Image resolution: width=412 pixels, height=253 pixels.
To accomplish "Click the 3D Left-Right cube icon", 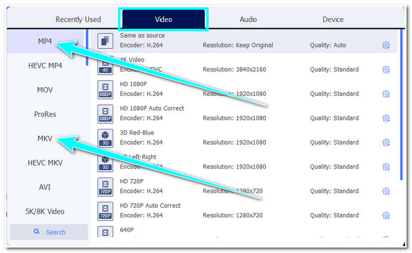I will 105,163.
